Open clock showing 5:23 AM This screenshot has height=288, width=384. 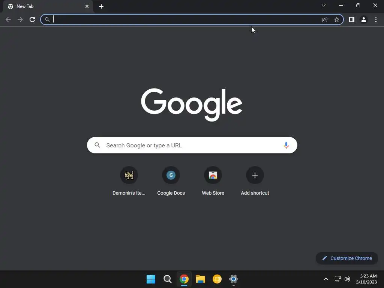tap(366, 279)
